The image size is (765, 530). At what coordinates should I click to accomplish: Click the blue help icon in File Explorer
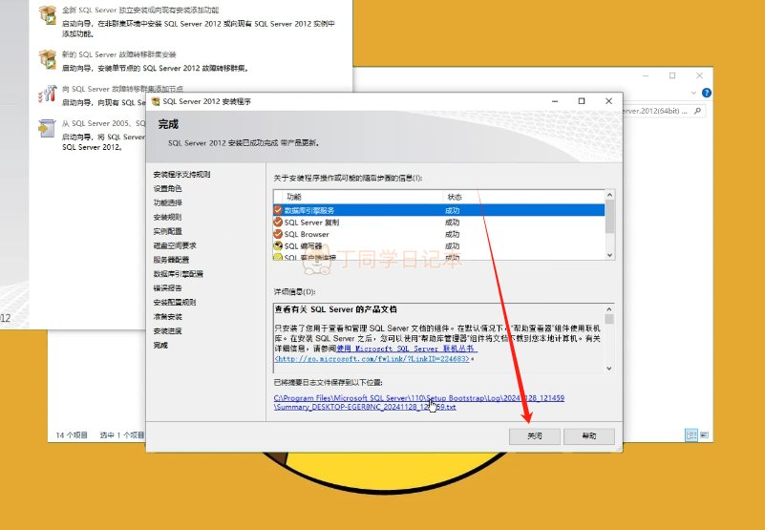point(706,93)
